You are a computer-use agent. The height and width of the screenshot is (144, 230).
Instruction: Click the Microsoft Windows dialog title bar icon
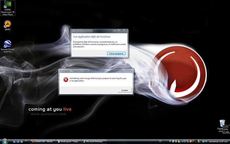(72, 31)
